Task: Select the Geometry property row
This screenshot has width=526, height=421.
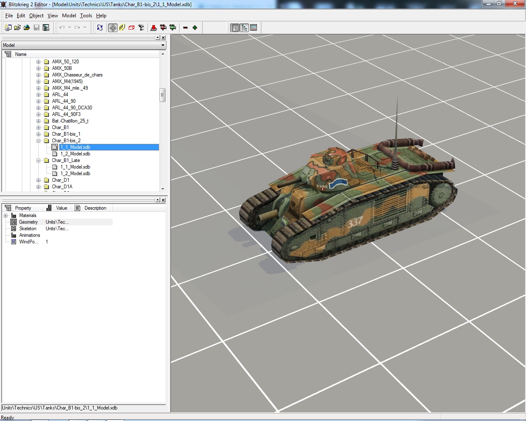Action: pos(58,222)
